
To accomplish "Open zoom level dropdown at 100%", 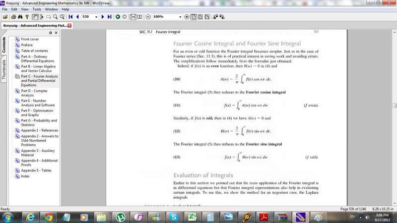I will point(180,17).
